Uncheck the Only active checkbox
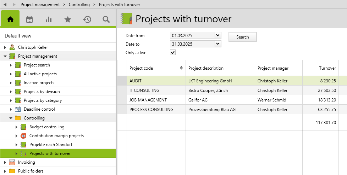 click(x=173, y=52)
